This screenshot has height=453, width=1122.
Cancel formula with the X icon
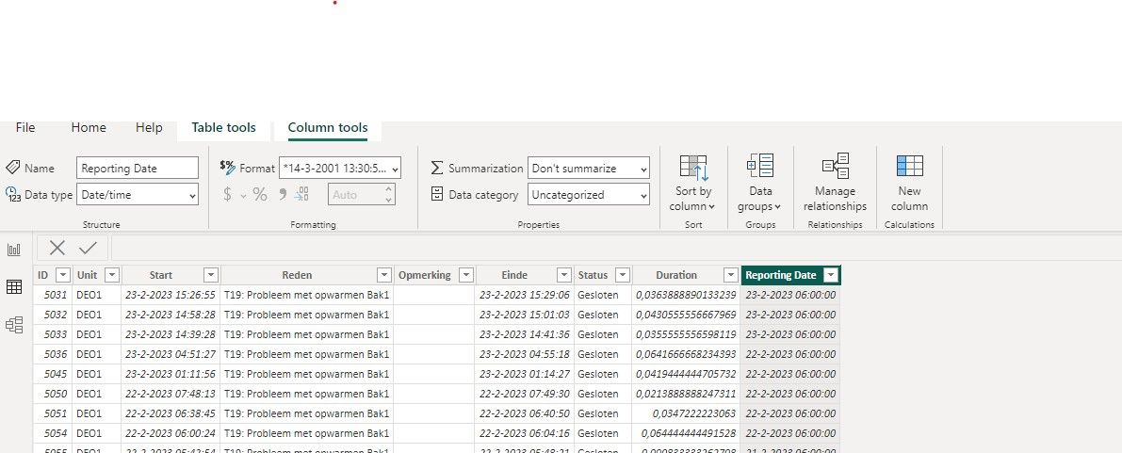(57, 249)
